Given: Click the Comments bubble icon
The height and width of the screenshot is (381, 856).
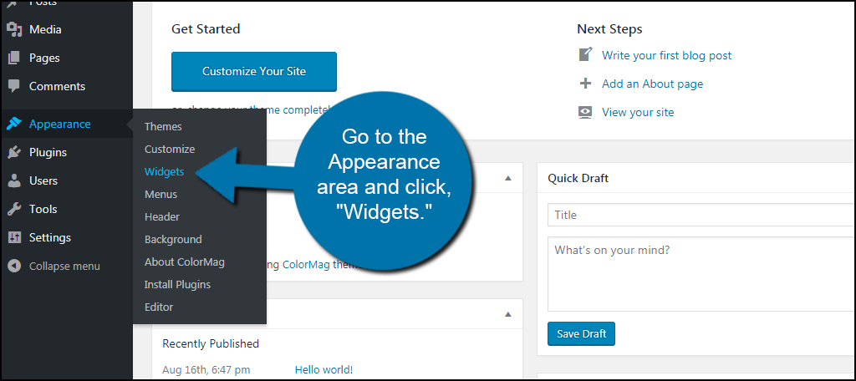Looking at the screenshot, I should tap(14, 86).
